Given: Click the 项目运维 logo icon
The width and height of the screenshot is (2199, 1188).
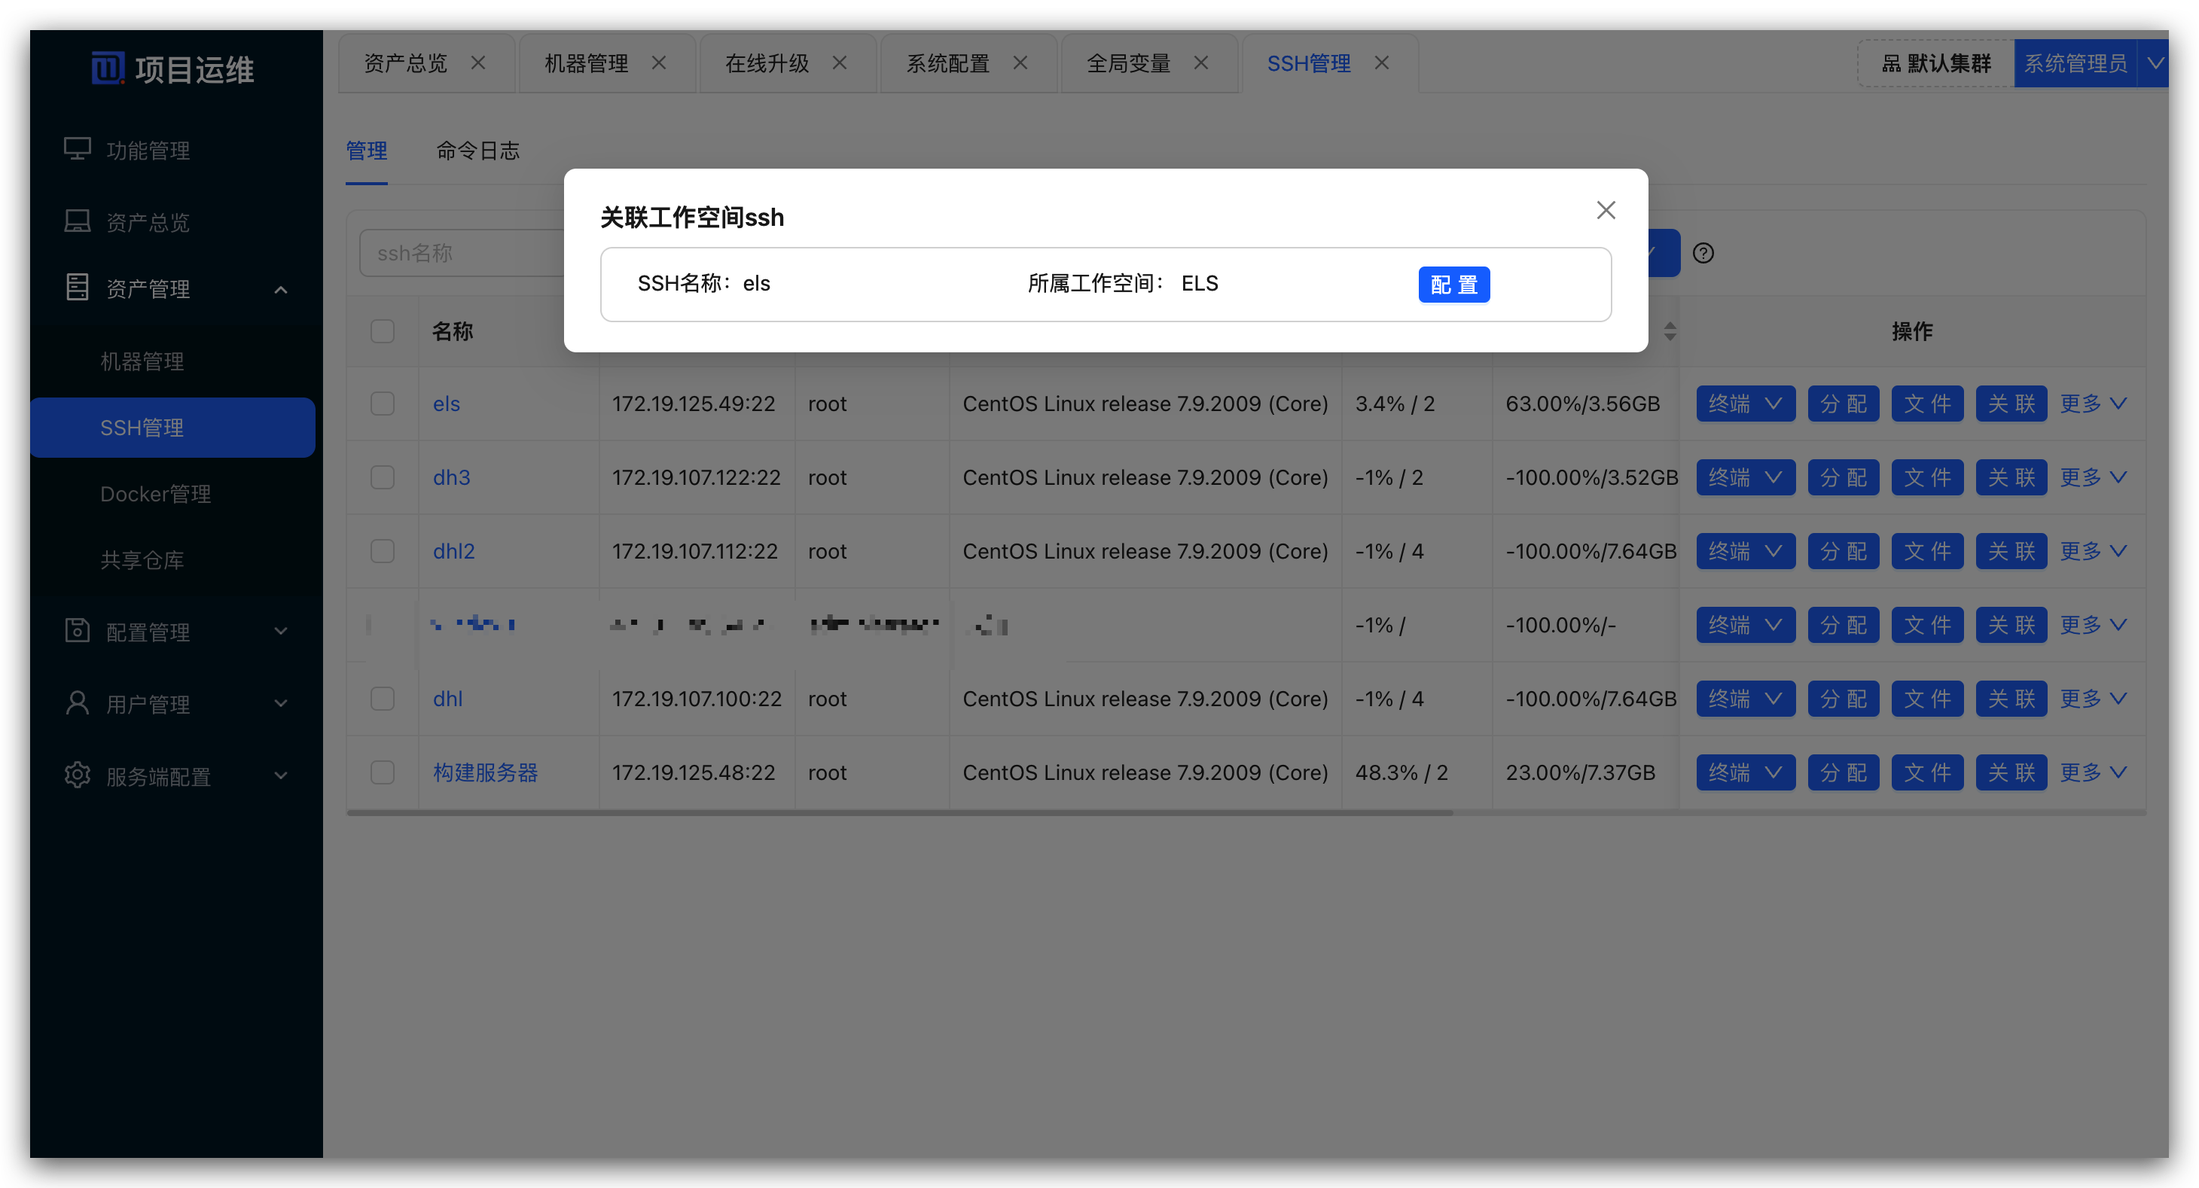Looking at the screenshot, I should coord(108,69).
